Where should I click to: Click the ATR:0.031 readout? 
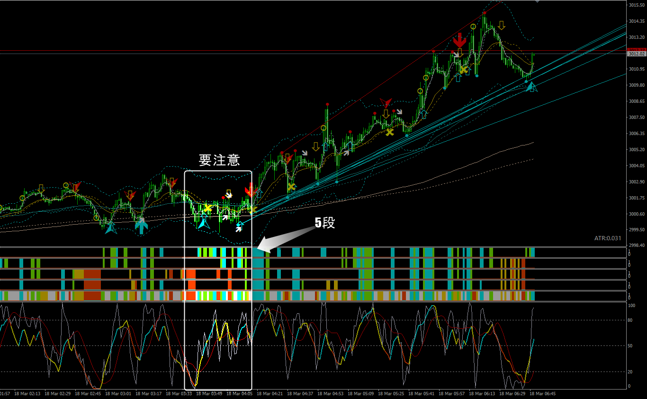(608, 238)
